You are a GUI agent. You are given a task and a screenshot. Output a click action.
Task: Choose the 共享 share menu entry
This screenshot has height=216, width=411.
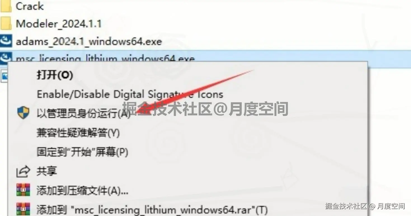pyautogui.click(x=47, y=171)
